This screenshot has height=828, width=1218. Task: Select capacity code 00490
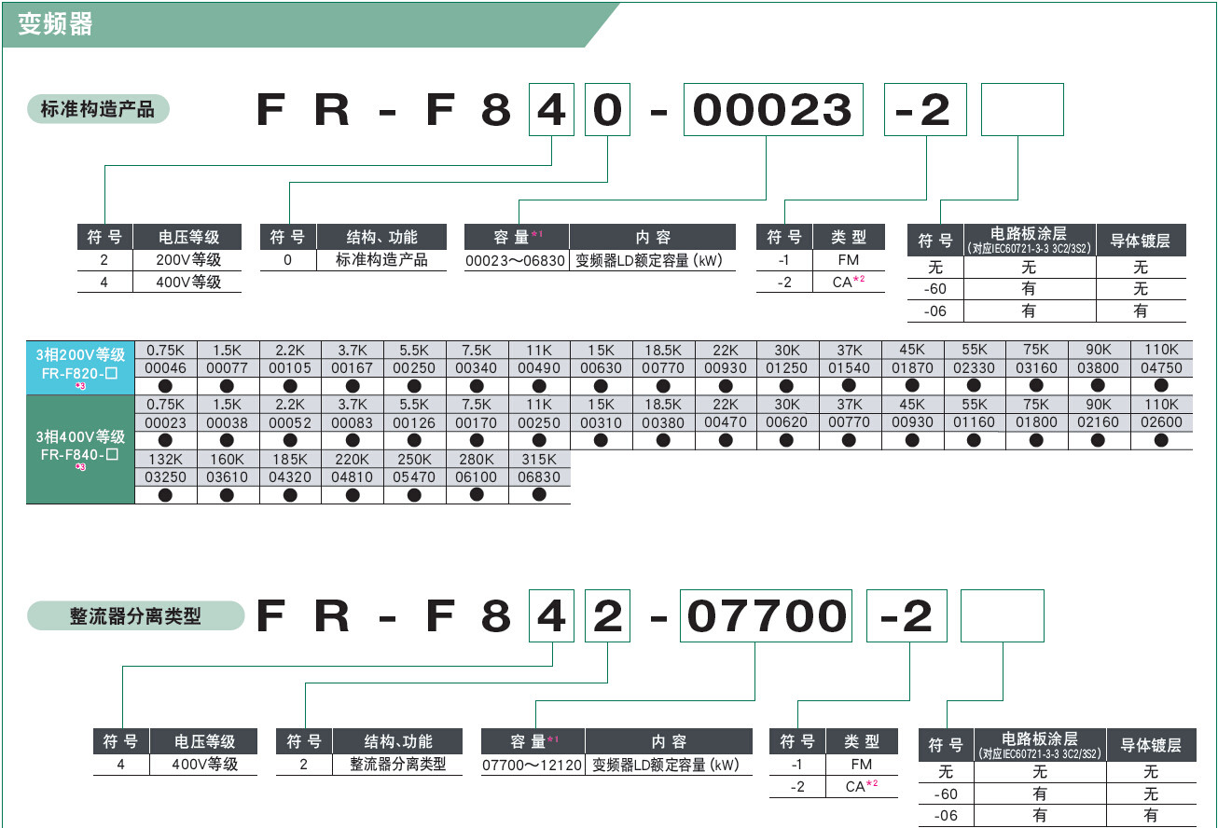tap(539, 367)
